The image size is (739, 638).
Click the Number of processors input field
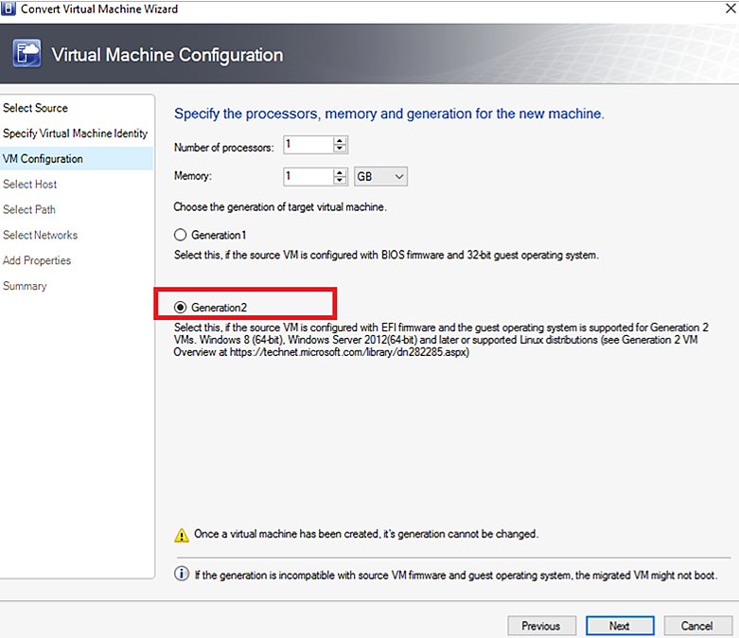[x=308, y=145]
